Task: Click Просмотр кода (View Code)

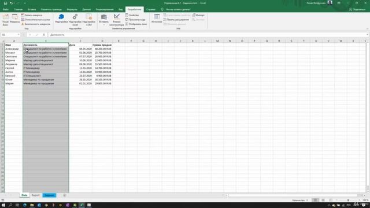Action: click(x=135, y=20)
